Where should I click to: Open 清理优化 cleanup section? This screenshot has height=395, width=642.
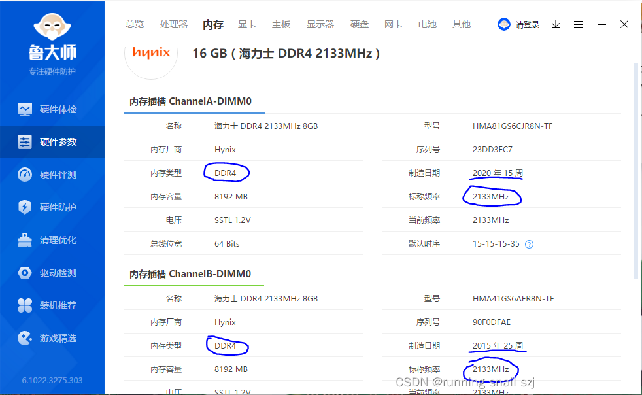[52, 240]
